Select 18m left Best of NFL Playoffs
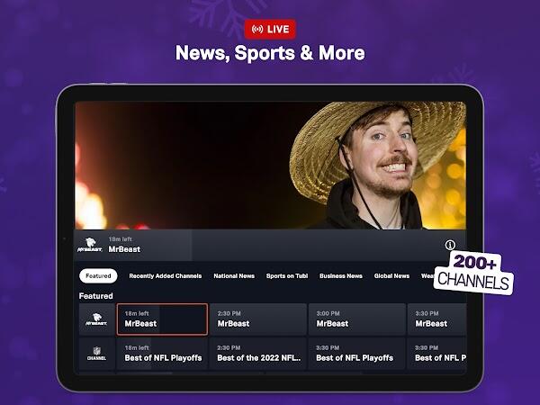Screen dimensions: 540x405 (162, 354)
